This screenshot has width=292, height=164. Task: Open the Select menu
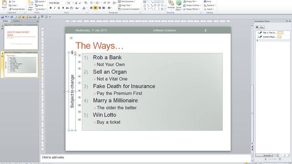point(209,9)
